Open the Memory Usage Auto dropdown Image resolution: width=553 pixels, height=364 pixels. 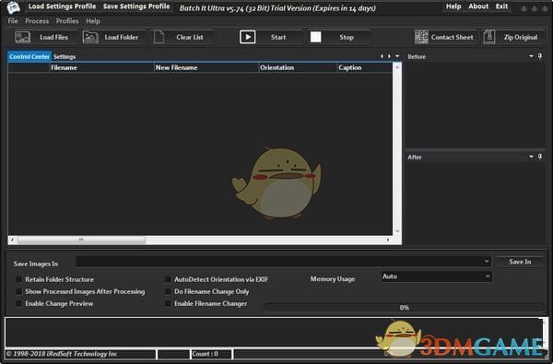[x=488, y=276]
